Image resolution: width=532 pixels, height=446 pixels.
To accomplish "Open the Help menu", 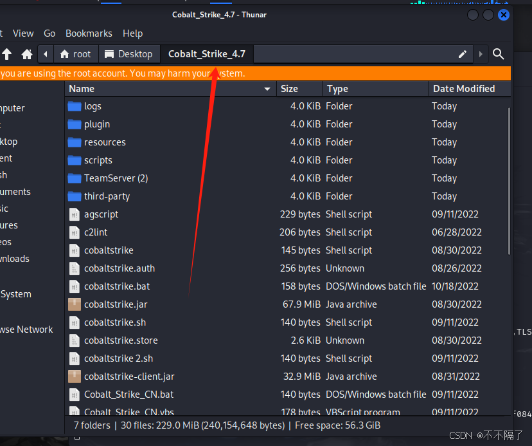I will pos(132,33).
